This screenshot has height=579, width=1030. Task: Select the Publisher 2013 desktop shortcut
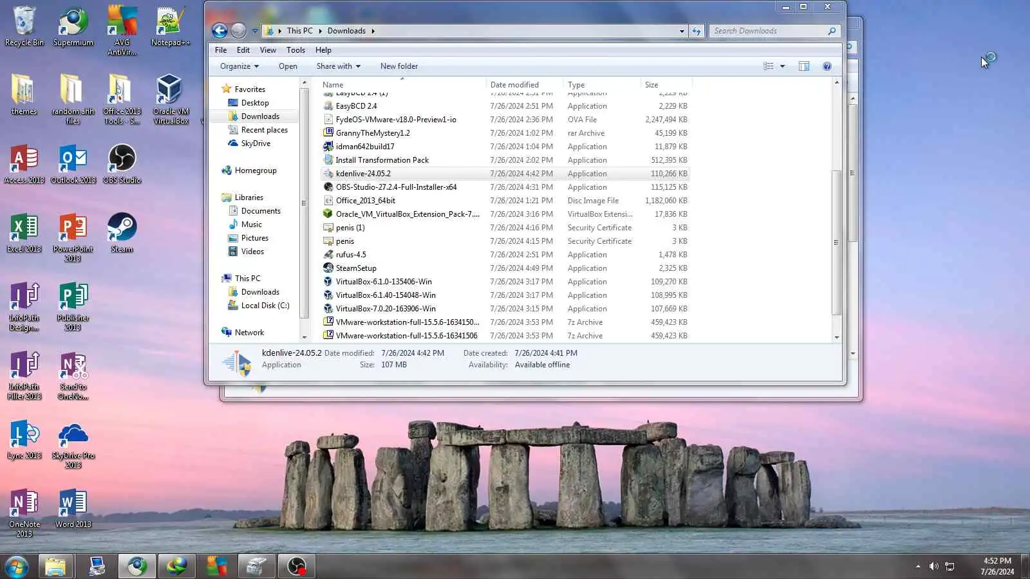[x=73, y=307]
